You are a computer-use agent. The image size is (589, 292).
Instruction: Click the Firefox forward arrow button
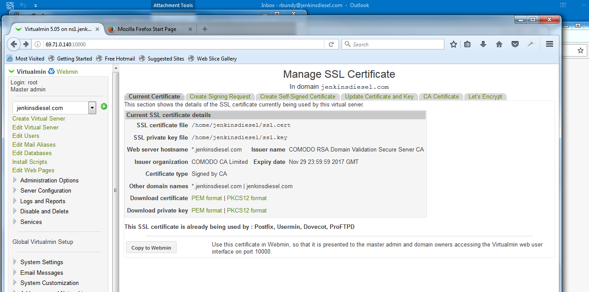coord(26,44)
